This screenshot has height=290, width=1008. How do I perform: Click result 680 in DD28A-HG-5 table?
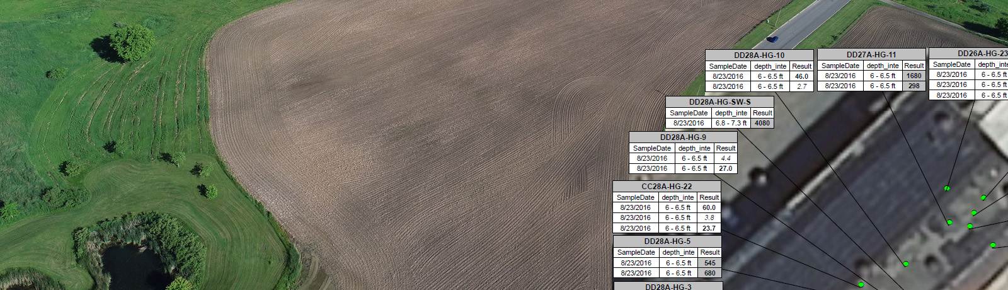click(x=710, y=273)
